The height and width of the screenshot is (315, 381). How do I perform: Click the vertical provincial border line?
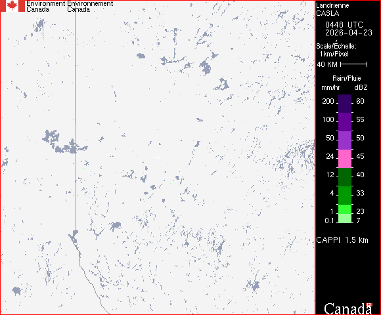pos(76,121)
